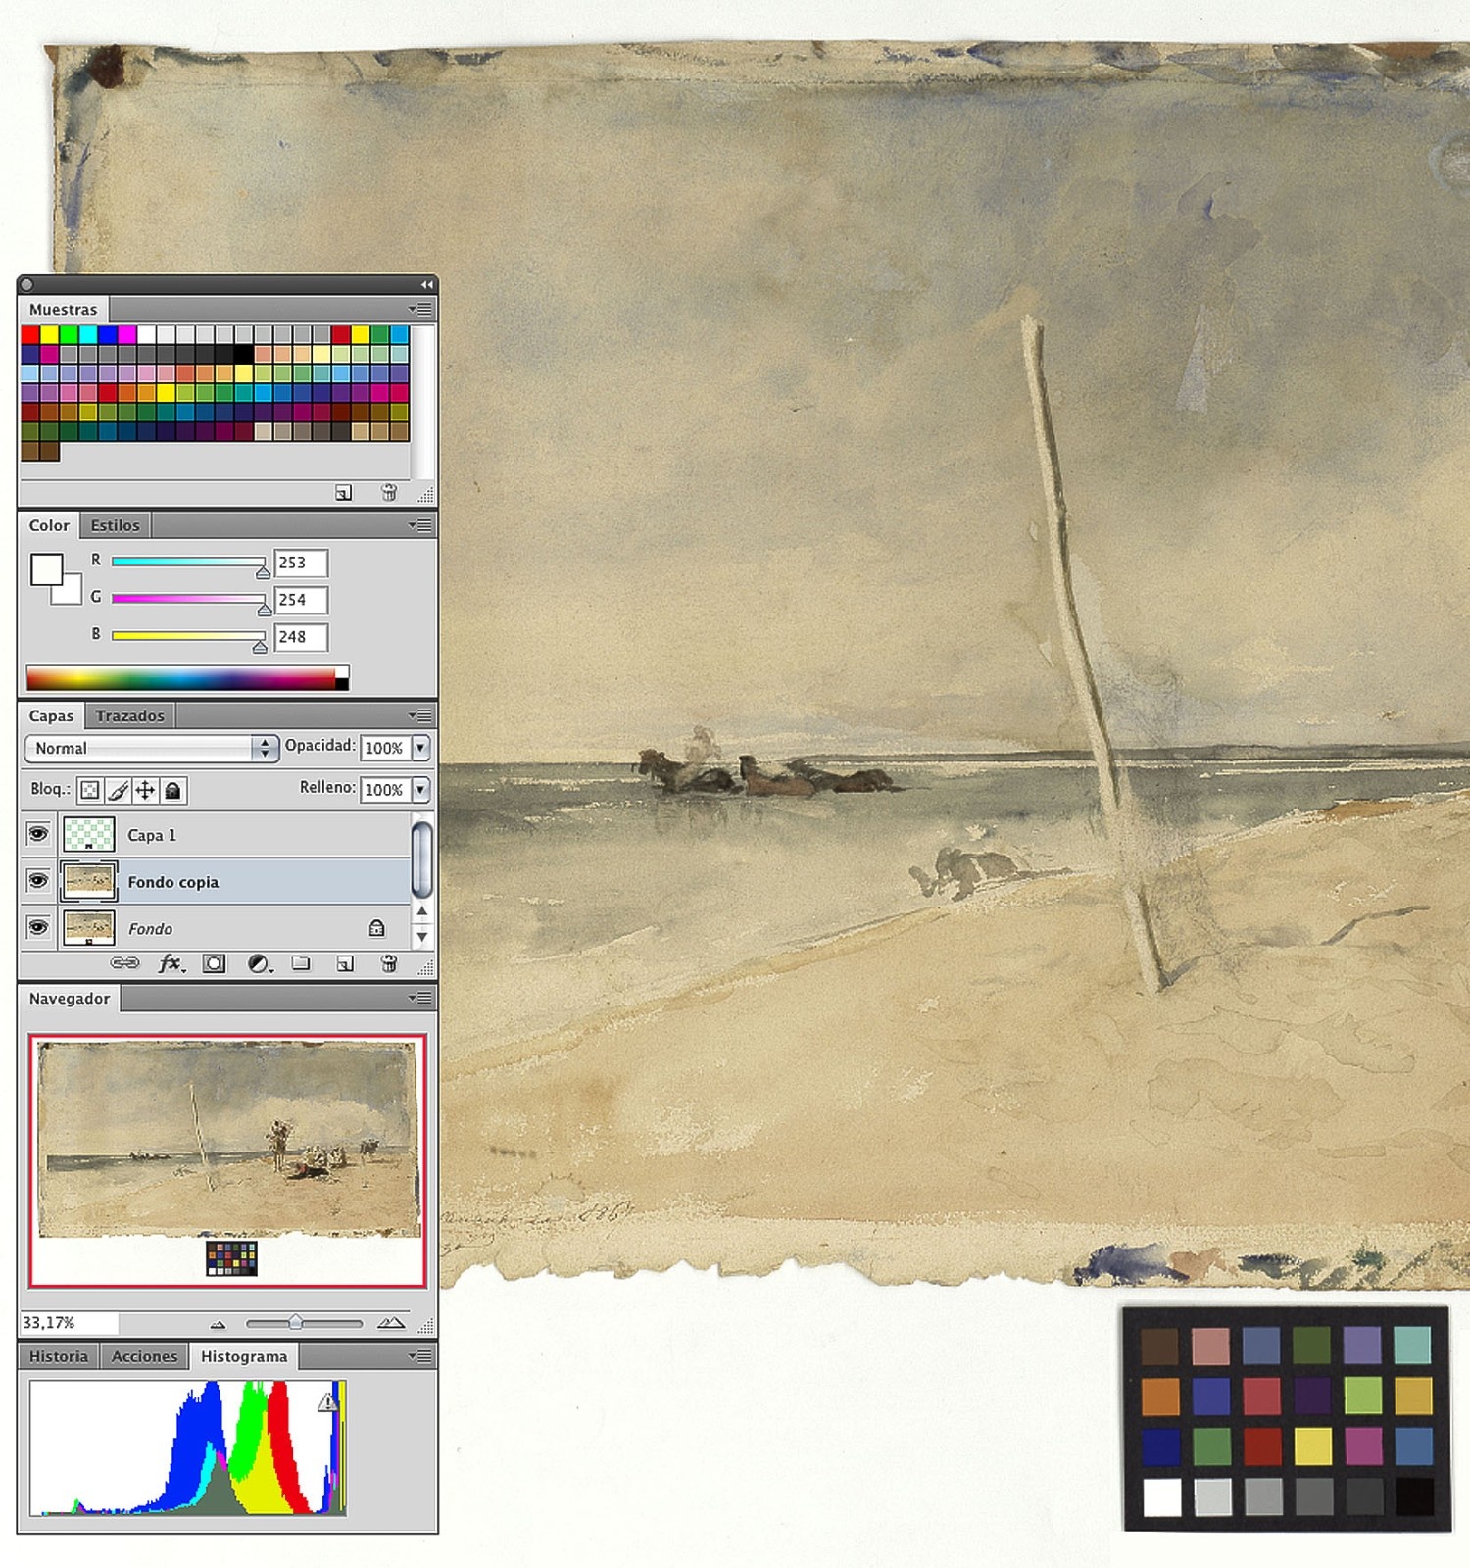Toggle lock position move icon
Viewport: 1470px width, 1568px height.
pos(145,790)
